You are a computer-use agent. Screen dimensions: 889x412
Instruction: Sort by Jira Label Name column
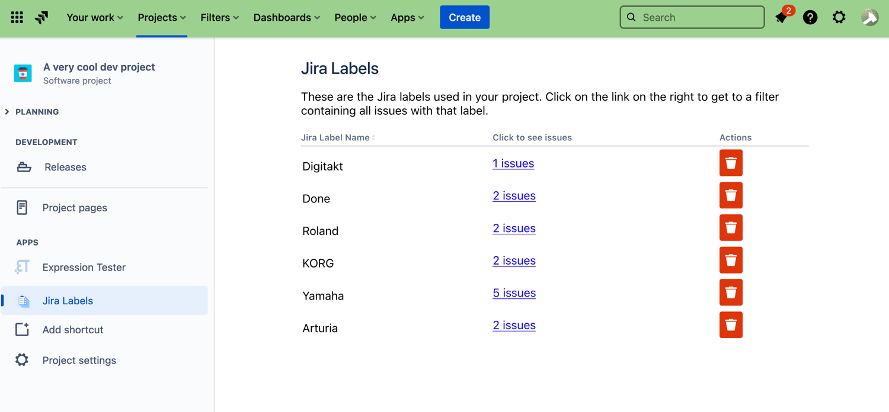(x=338, y=137)
